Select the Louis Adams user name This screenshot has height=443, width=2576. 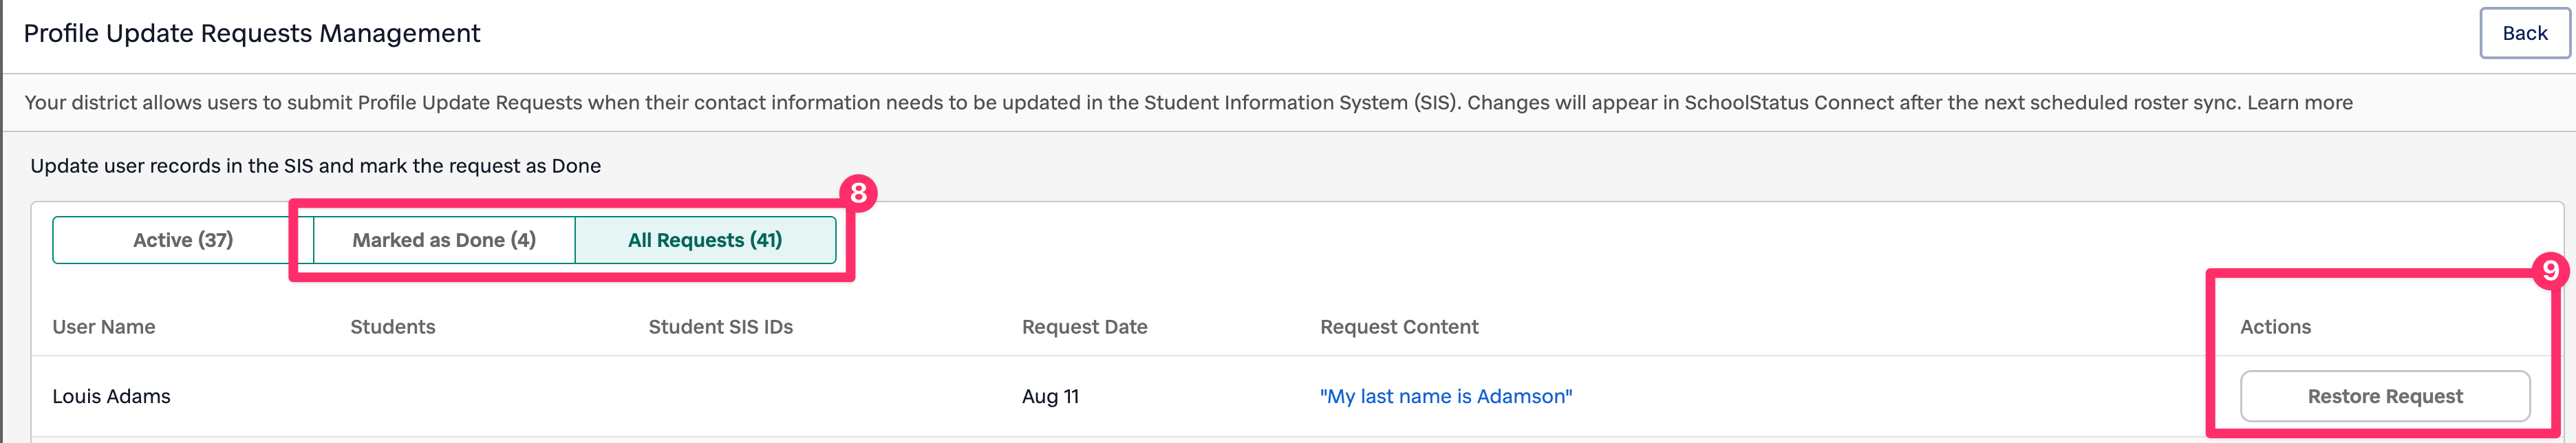[111, 396]
